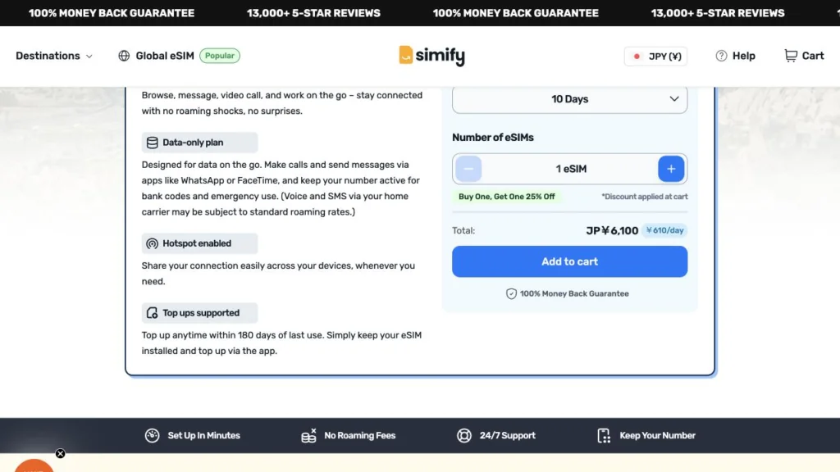Click the Number of eSIMs heading
Screen dimensions: 840x472
click(x=493, y=138)
